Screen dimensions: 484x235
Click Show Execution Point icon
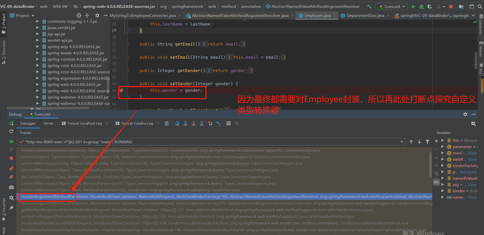pos(167,123)
